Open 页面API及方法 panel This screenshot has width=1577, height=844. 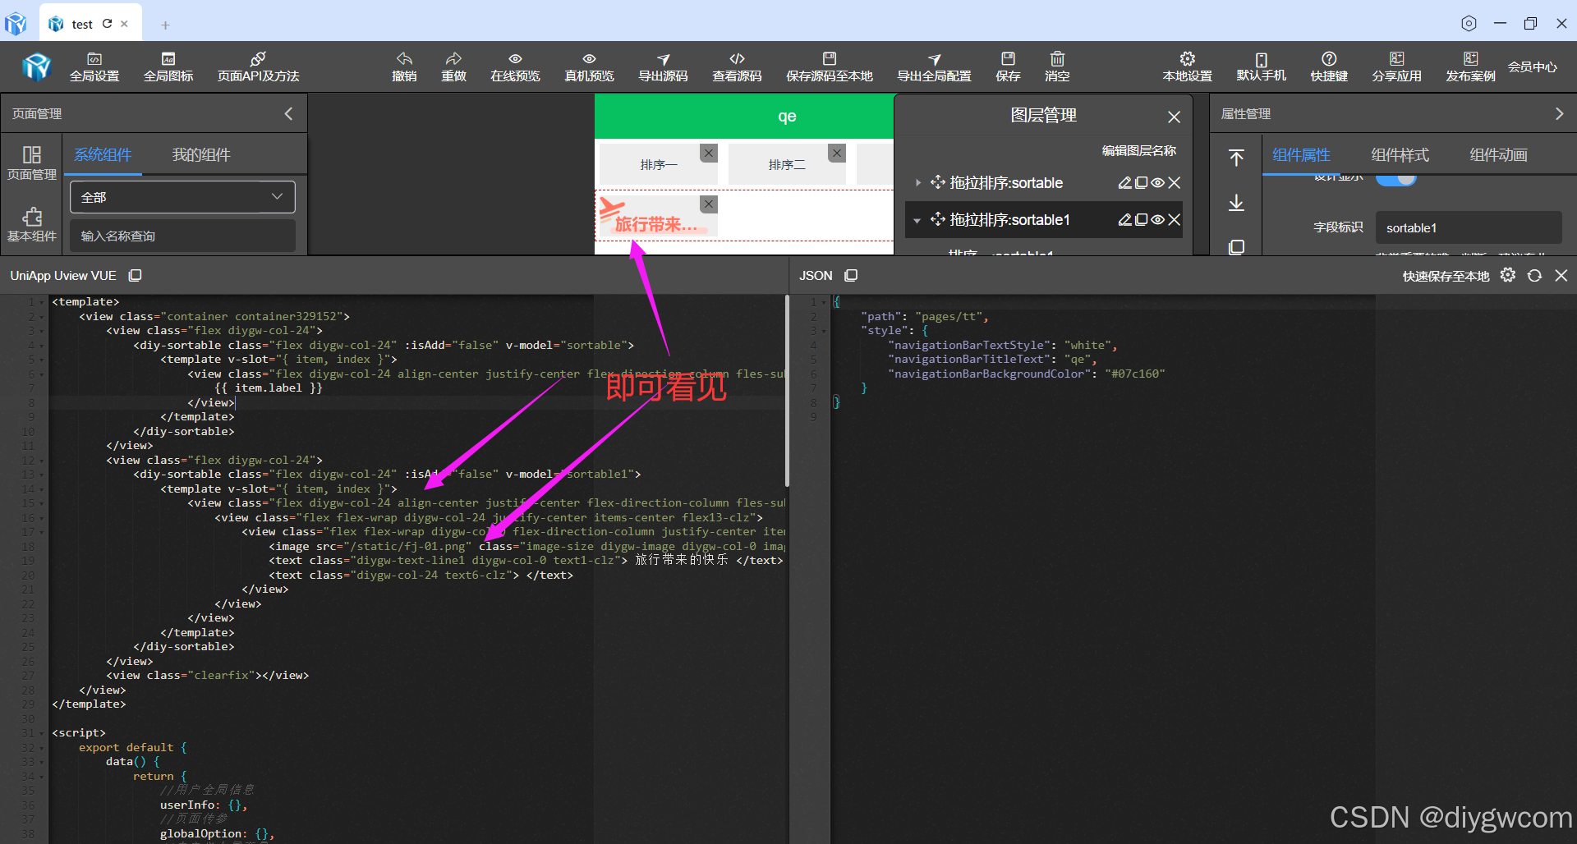point(258,67)
